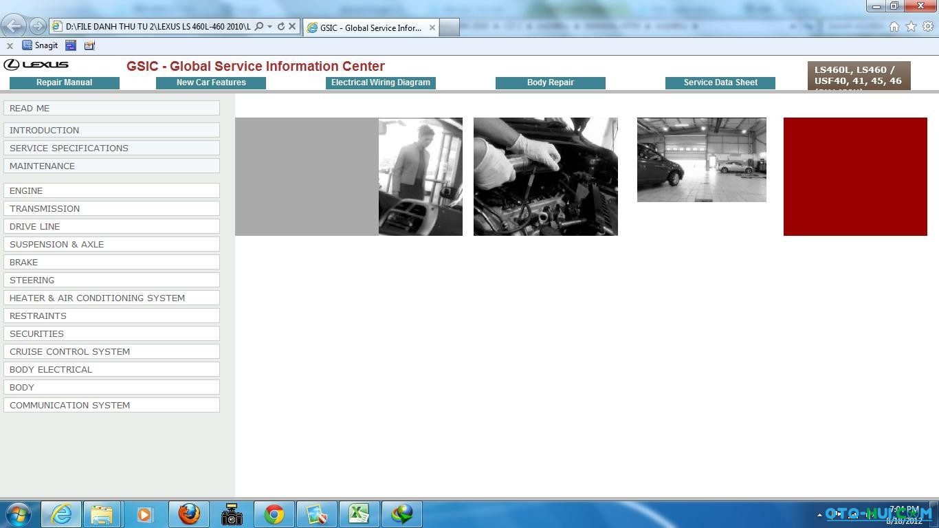This screenshot has height=528, width=939.
Task: Open the MAINTENANCE section
Action: pos(111,166)
